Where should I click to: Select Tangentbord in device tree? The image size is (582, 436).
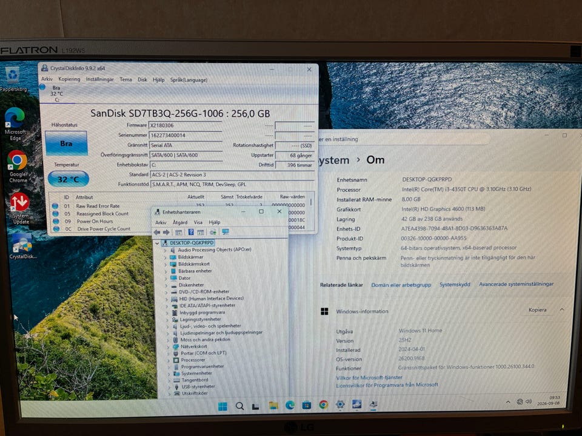pos(195,380)
